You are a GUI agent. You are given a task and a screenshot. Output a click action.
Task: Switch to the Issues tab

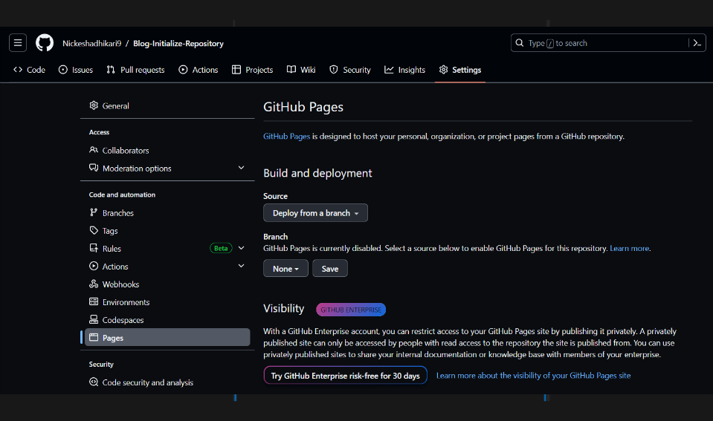tap(76, 70)
